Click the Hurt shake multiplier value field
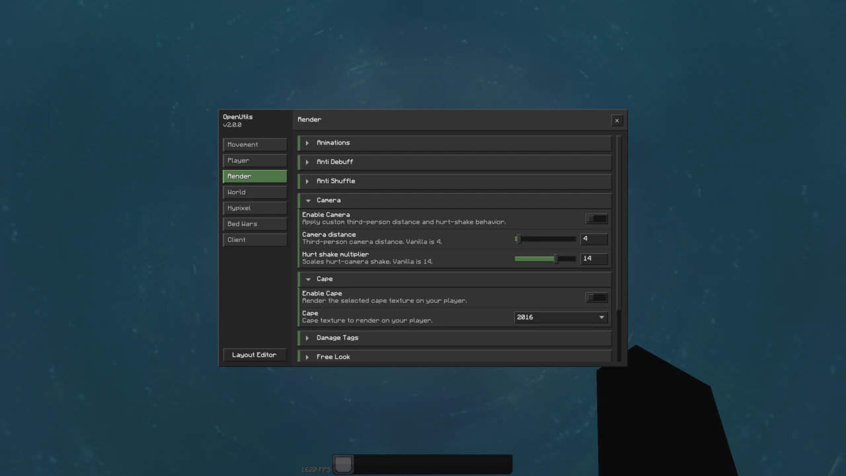 pos(594,258)
